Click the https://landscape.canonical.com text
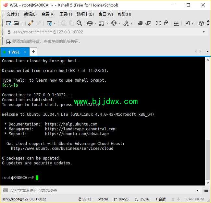Viewport: 211px width, 203px height. click(80, 129)
